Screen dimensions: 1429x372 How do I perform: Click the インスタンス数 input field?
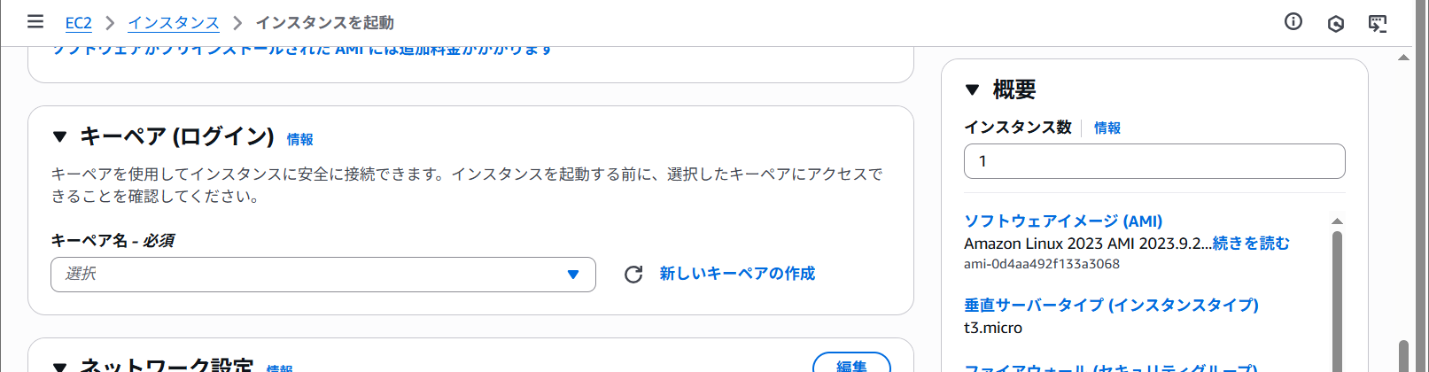pos(1153,161)
